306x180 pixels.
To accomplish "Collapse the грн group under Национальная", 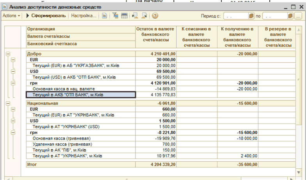I will [13, 132].
